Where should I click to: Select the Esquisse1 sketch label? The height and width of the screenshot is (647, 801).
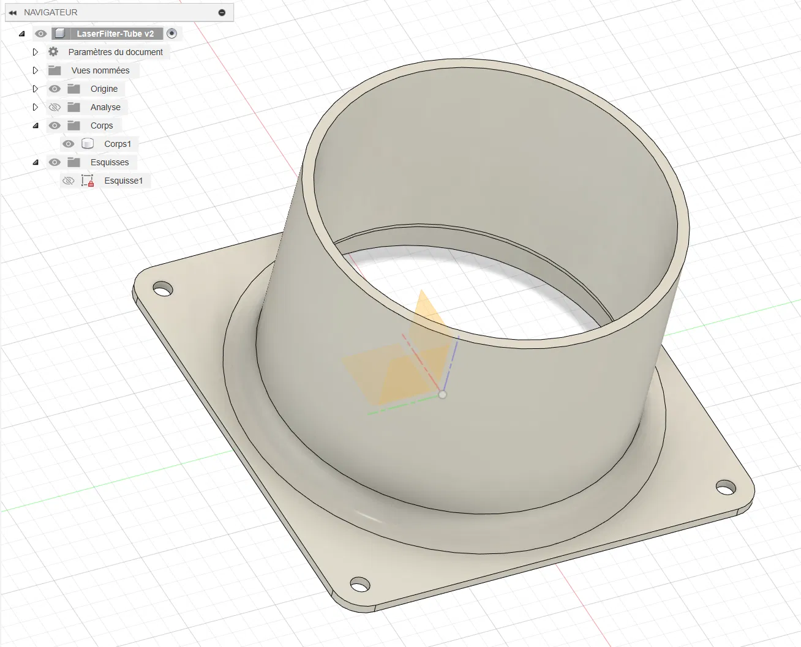coord(124,181)
